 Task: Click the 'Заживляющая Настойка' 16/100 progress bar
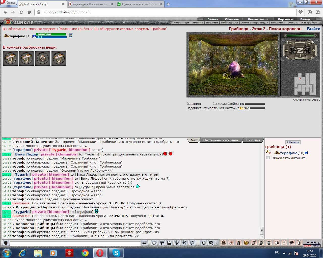pos(252,108)
